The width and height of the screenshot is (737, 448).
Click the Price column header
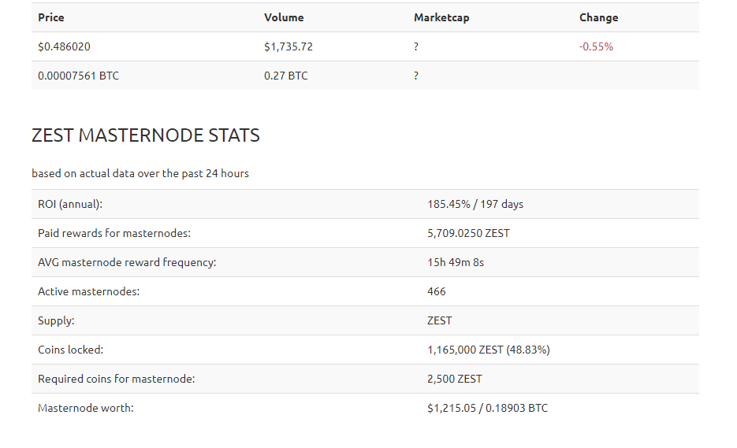tap(50, 17)
